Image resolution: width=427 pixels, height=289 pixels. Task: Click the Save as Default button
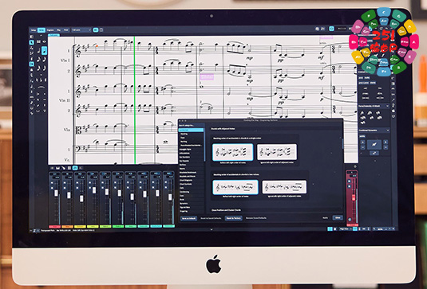188,218
